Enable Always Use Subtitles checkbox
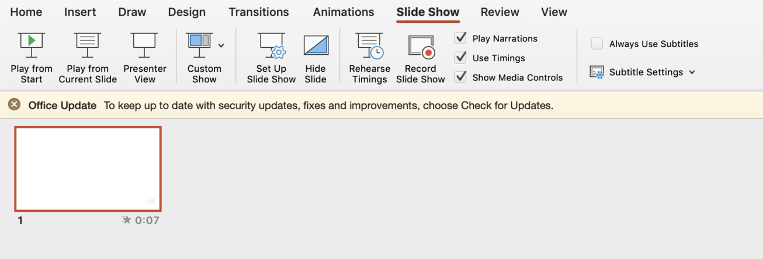This screenshot has width=763, height=259. 596,44
